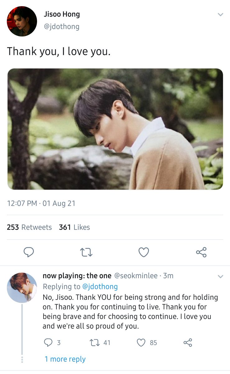Open the @seokminlee handle
This screenshot has width=230, height=374.
pos(136,276)
